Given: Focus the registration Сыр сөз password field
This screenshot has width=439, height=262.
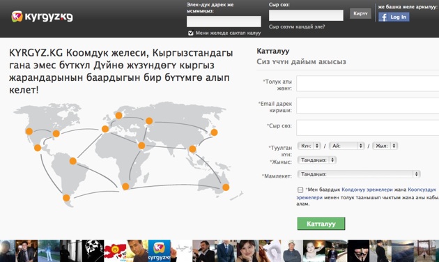Looking at the screenshot, I should point(368,128).
